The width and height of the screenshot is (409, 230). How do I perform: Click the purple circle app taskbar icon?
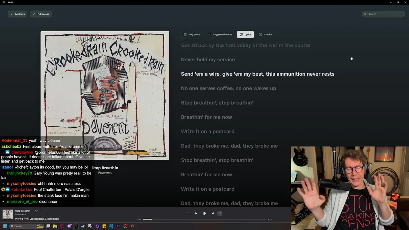pyautogui.click(x=97, y=226)
